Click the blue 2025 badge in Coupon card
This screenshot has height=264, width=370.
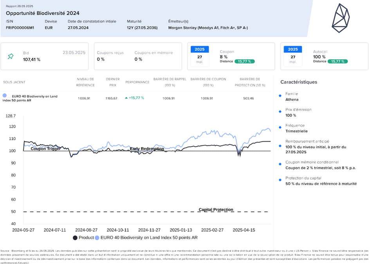click(200, 49)
